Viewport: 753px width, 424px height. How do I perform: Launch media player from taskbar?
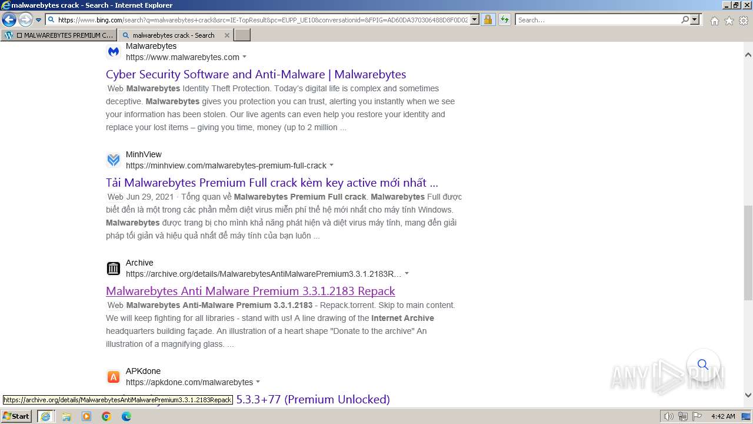tap(86, 416)
